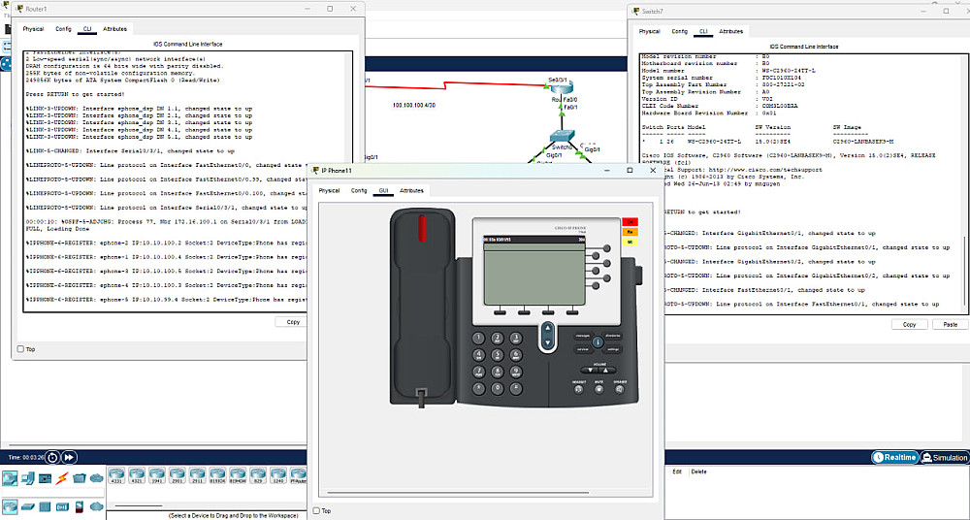Tap the volume down arrow on the phone
970x520 pixels.
point(590,371)
